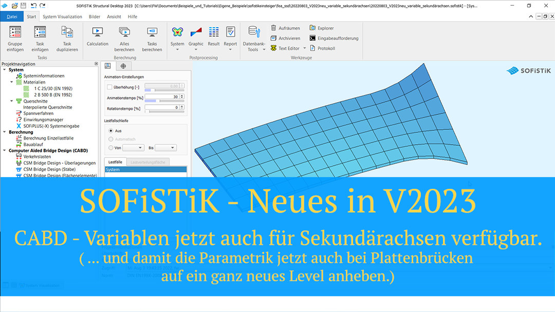Image resolution: width=555 pixels, height=312 pixels.
Task: Click the Aufräumen button
Action: (x=286, y=28)
